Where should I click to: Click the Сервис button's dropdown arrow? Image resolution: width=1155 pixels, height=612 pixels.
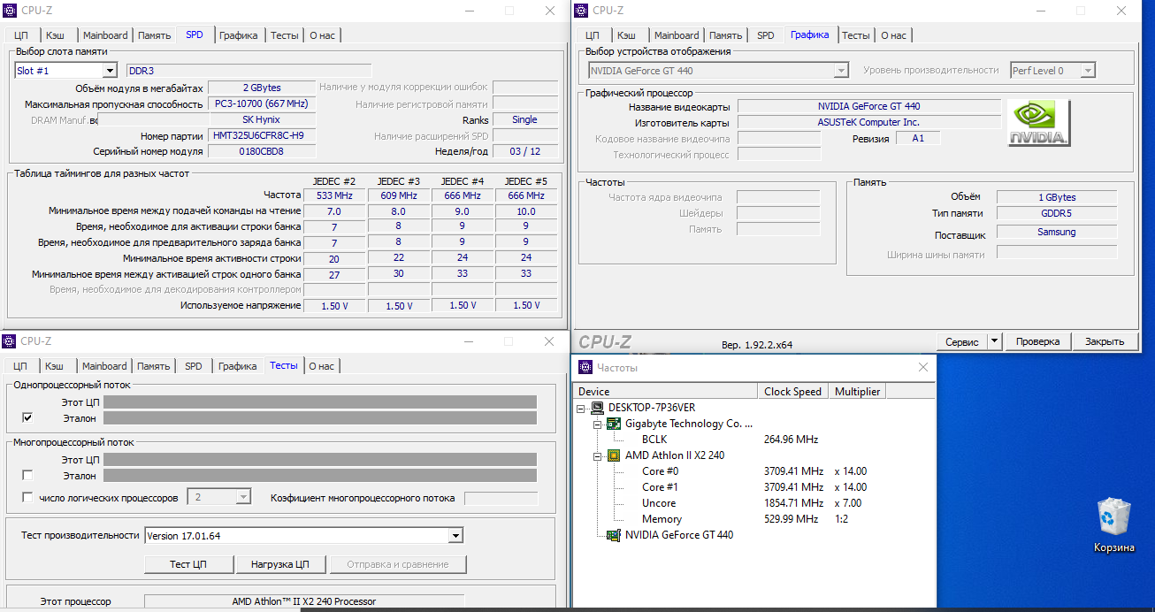click(994, 341)
